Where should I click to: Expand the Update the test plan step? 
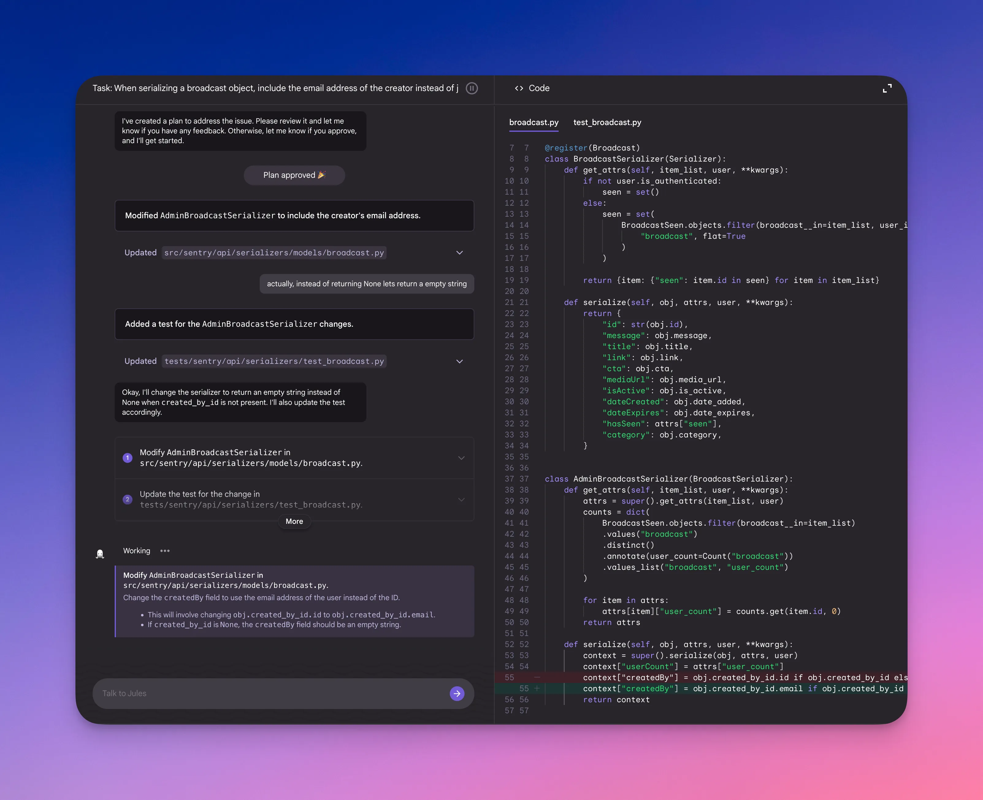tap(461, 499)
